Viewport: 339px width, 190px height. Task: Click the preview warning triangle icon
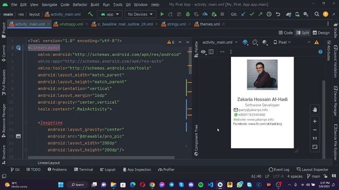coord(317,42)
